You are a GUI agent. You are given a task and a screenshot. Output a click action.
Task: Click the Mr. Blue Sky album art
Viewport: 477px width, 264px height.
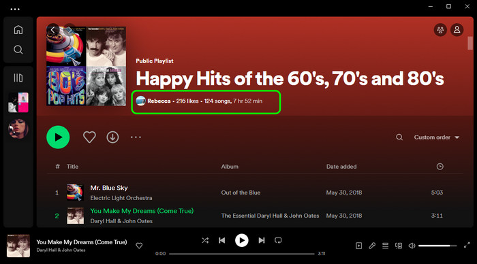(75, 193)
